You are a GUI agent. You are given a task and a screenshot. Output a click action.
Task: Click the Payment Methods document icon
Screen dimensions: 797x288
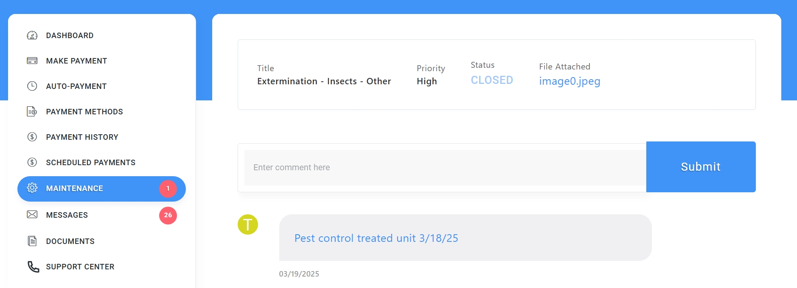32,112
